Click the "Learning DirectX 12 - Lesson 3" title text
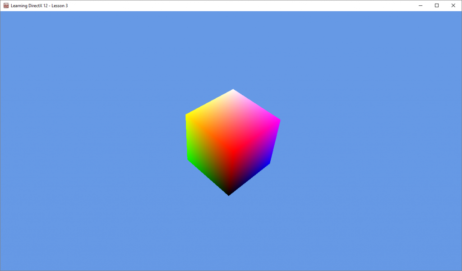Screen dimensions: 462x271 coord(39,5)
